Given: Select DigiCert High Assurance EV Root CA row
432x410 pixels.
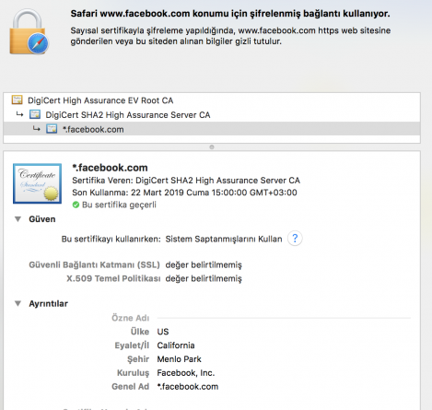Looking at the screenshot, I should (x=212, y=100).
